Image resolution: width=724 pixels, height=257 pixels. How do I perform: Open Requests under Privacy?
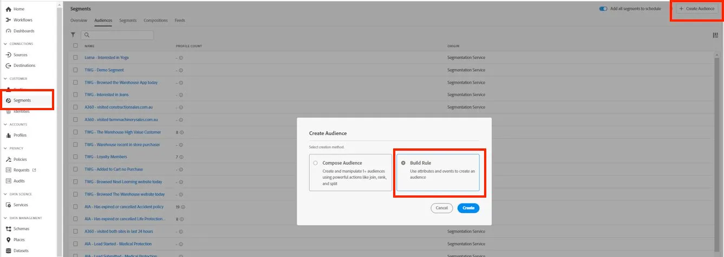click(21, 170)
